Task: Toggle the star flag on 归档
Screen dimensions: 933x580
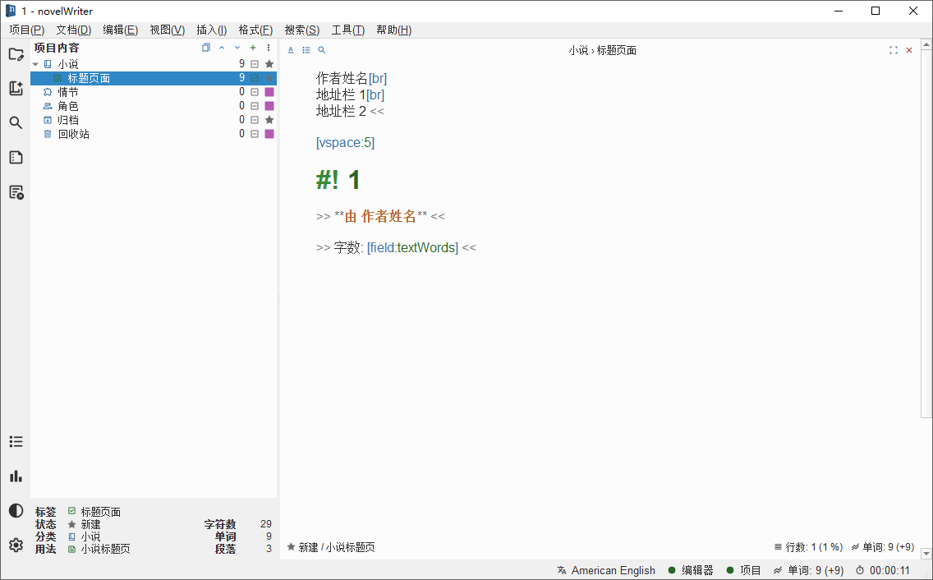Action: tap(269, 120)
